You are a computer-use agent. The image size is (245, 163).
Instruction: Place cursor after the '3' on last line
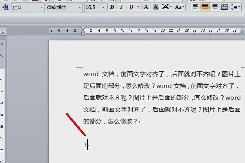87,145
